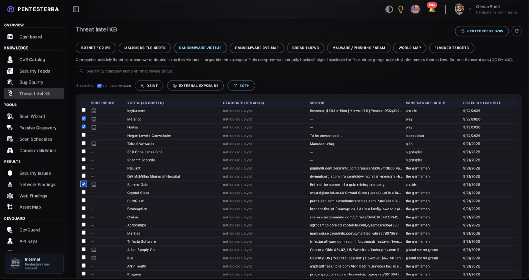Click DW McMillan Memorial Hospital entry
Image resolution: width=529 pixels, height=280 pixels.
pyautogui.click(x=153, y=176)
